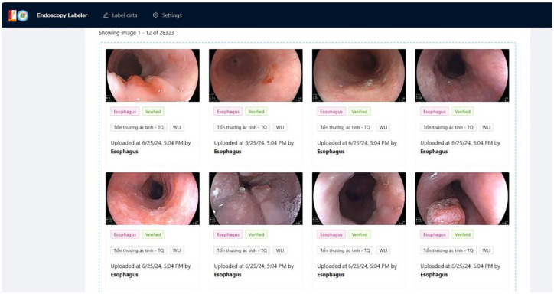Image resolution: width=554 pixels, height=294 pixels.
Task: Click the gear icon beside Settings
Action: [155, 15]
